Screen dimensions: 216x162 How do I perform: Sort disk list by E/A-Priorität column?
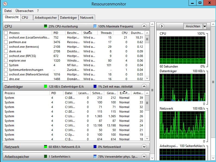pos(124,93)
